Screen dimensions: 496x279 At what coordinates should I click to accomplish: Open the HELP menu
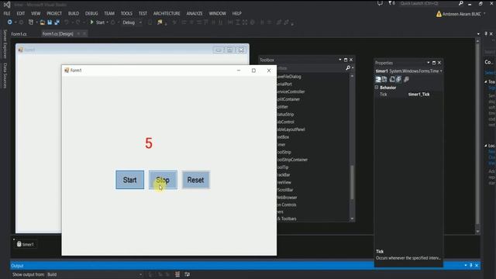point(236,13)
